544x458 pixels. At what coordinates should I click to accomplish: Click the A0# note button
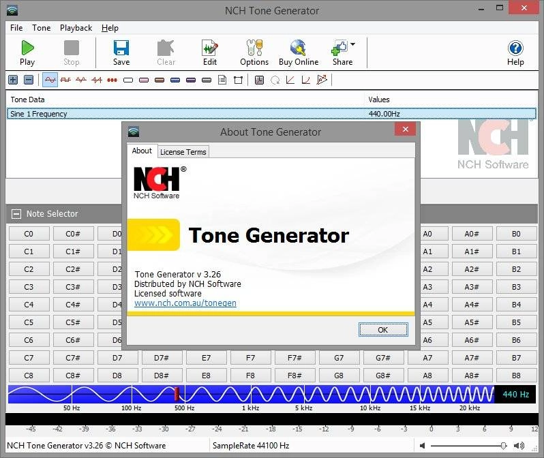(472, 234)
